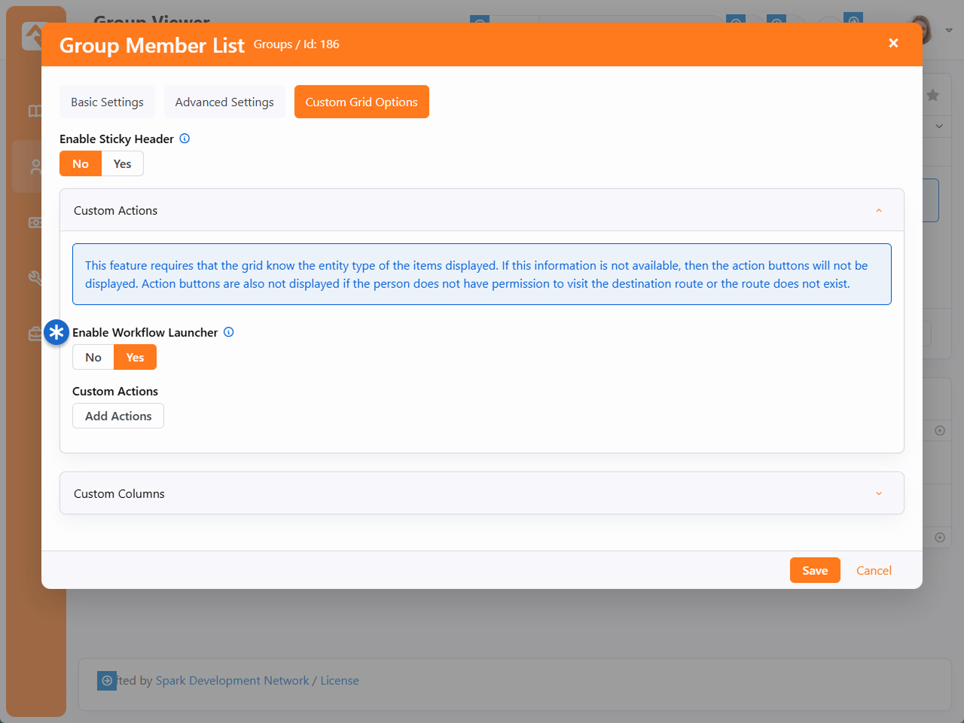Click the wrench icon in the sidebar
This screenshot has height=723, width=964.
[x=35, y=278]
